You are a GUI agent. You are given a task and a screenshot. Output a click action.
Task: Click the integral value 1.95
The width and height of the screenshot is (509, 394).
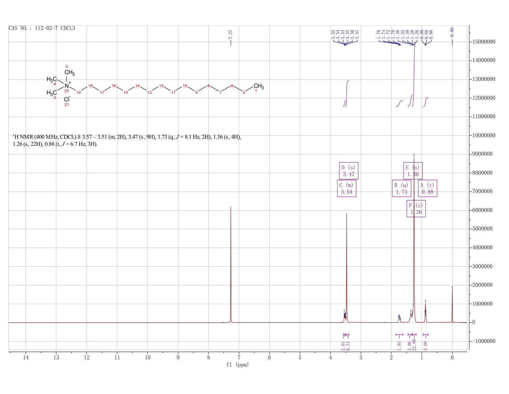[399, 346]
